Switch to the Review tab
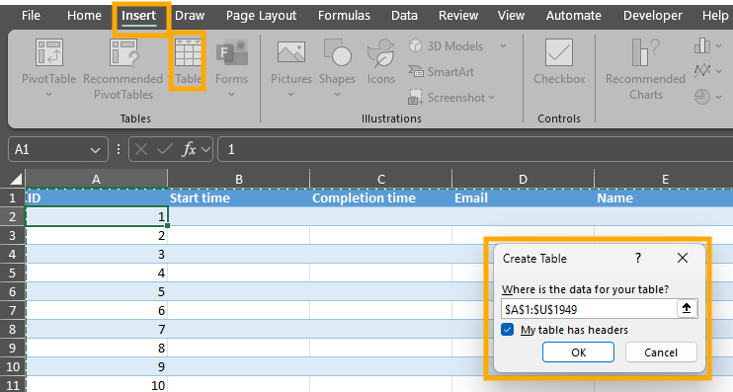This screenshot has height=392, width=733. (x=458, y=16)
